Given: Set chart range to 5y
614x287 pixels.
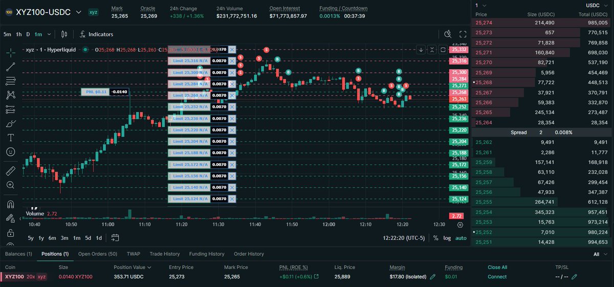Looking at the screenshot, I should coord(31,238).
